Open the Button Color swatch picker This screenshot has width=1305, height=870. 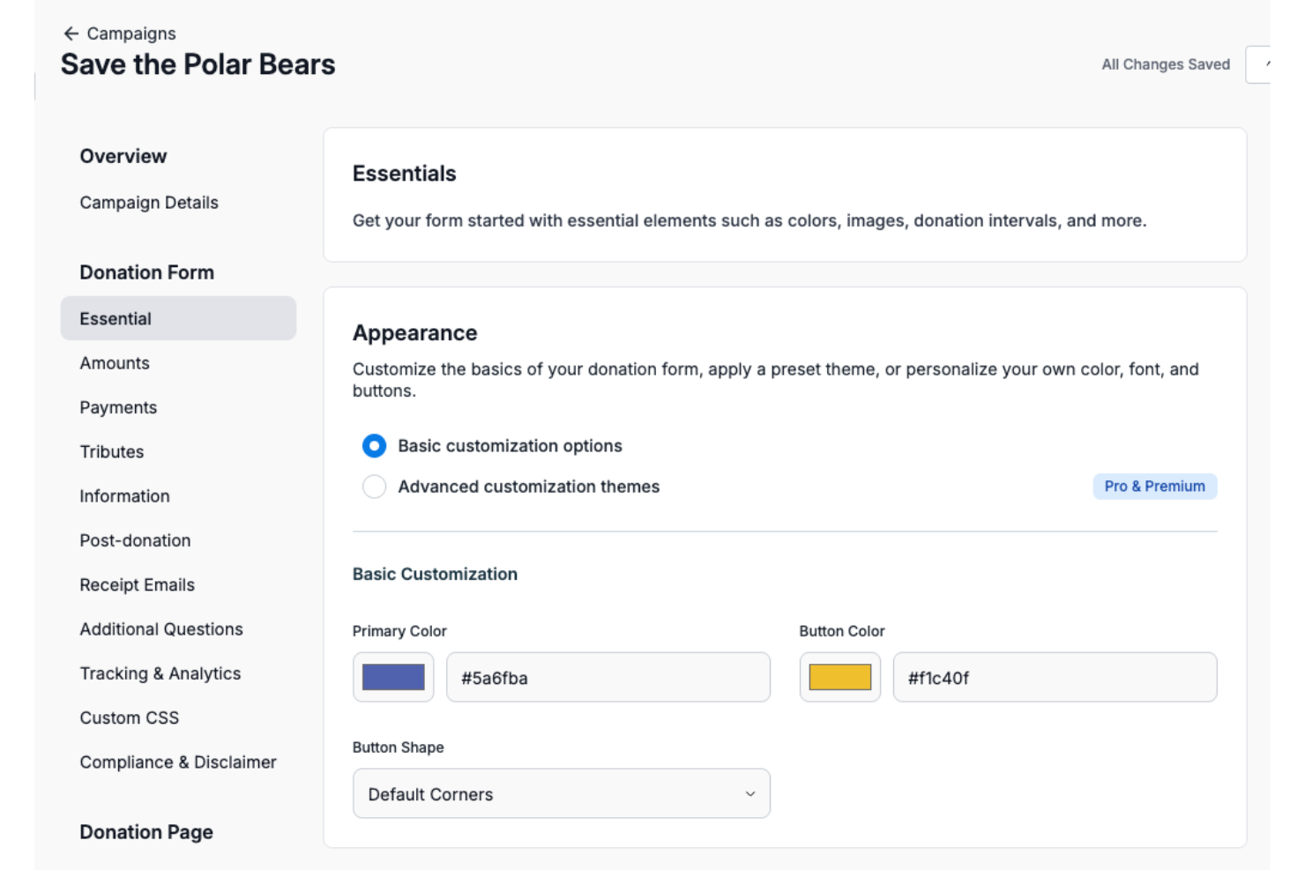pyautogui.click(x=839, y=677)
